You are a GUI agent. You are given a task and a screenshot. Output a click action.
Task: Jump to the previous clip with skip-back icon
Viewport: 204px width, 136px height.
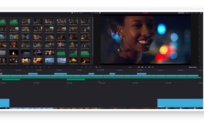[x=139, y=67]
